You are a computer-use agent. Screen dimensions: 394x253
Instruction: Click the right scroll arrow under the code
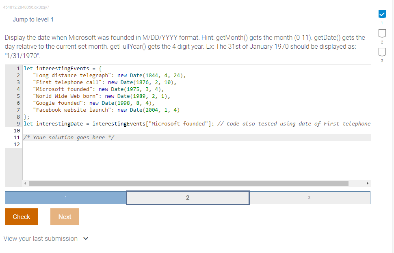368,183
